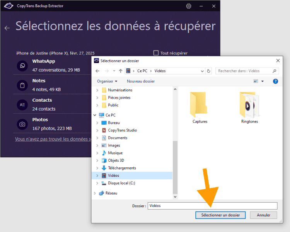Select Documents in the navigation tree
This screenshot has width=290, height=232.
(118, 138)
